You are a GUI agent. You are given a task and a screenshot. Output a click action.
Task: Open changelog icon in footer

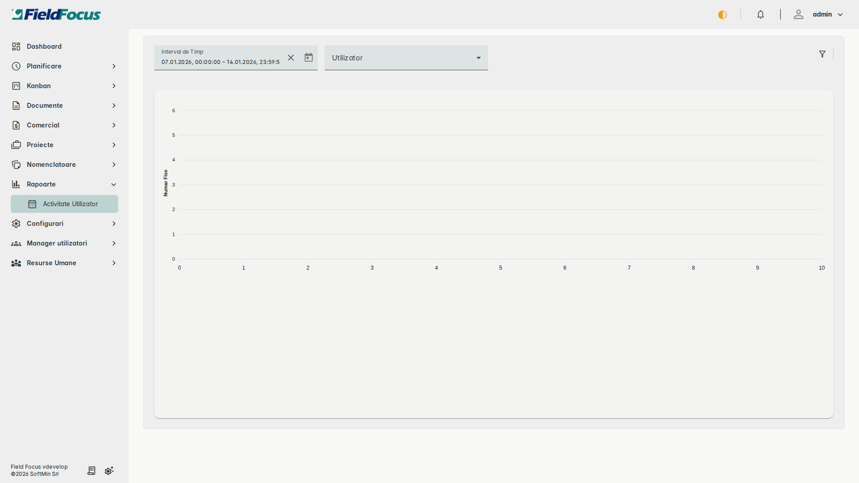(91, 470)
